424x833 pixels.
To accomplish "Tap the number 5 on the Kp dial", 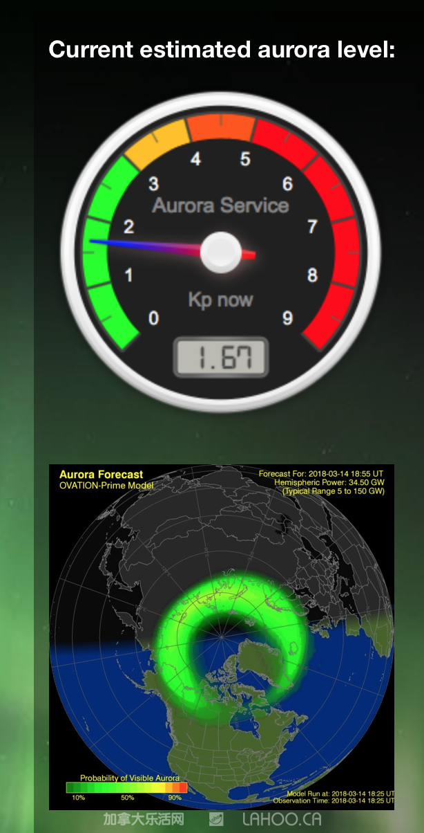I will point(245,159).
